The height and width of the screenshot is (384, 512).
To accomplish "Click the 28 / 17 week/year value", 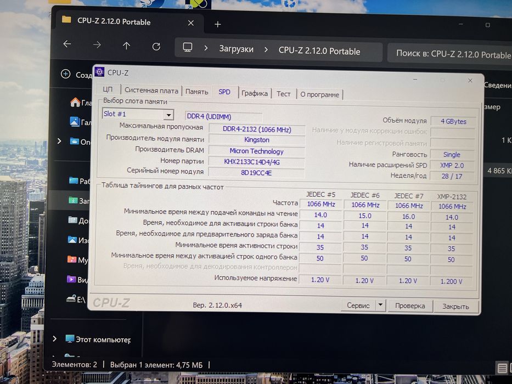I will point(452,176).
